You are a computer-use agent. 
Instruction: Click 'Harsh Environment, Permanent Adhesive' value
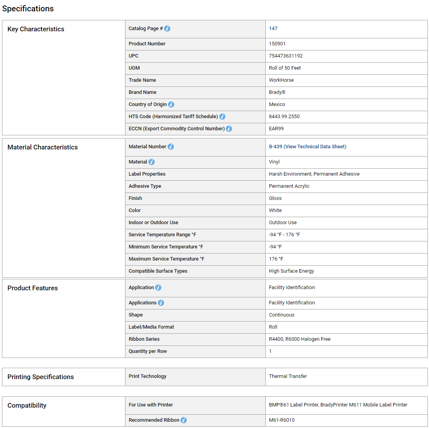coord(314,174)
